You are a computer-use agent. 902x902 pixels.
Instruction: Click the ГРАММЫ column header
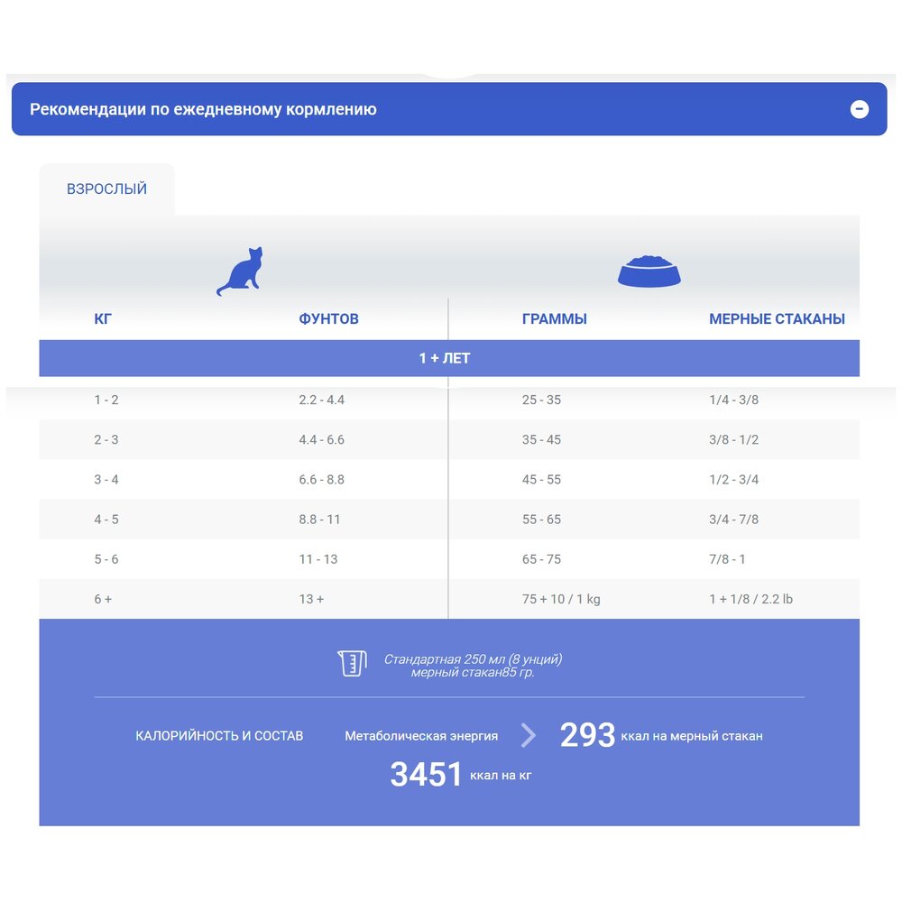pos(555,318)
